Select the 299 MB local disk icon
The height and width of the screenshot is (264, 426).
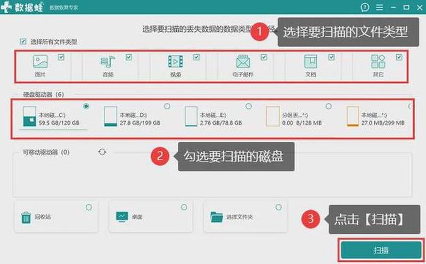[353, 116]
